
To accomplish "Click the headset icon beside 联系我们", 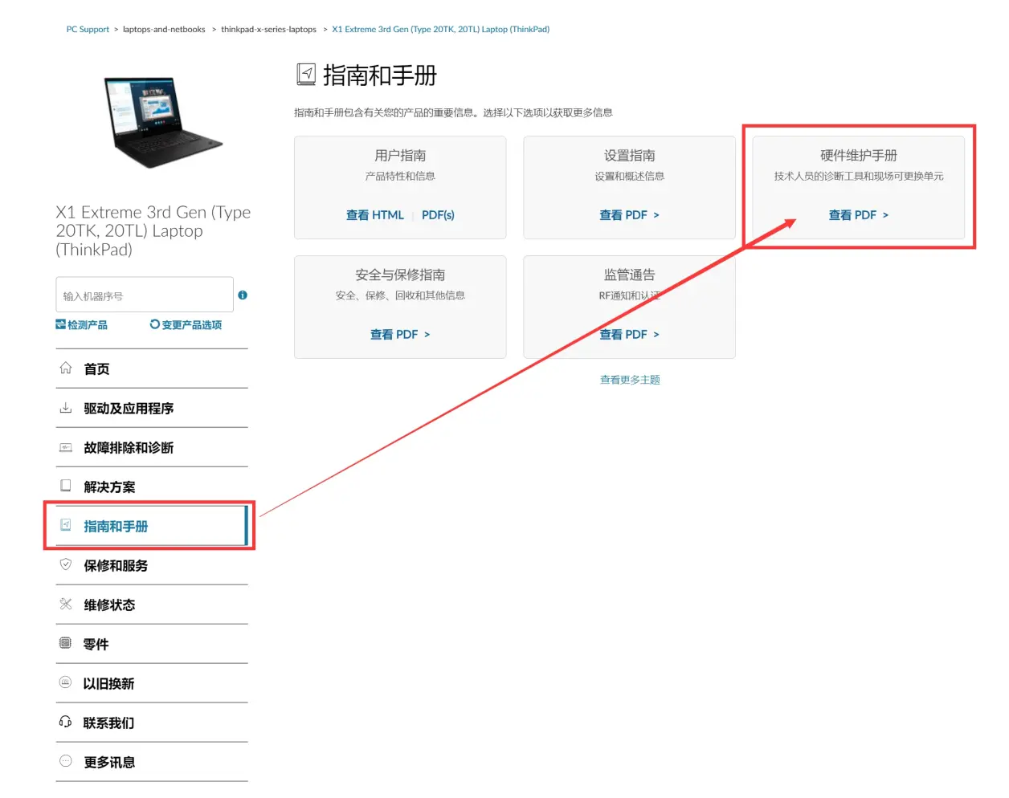I will tap(66, 722).
